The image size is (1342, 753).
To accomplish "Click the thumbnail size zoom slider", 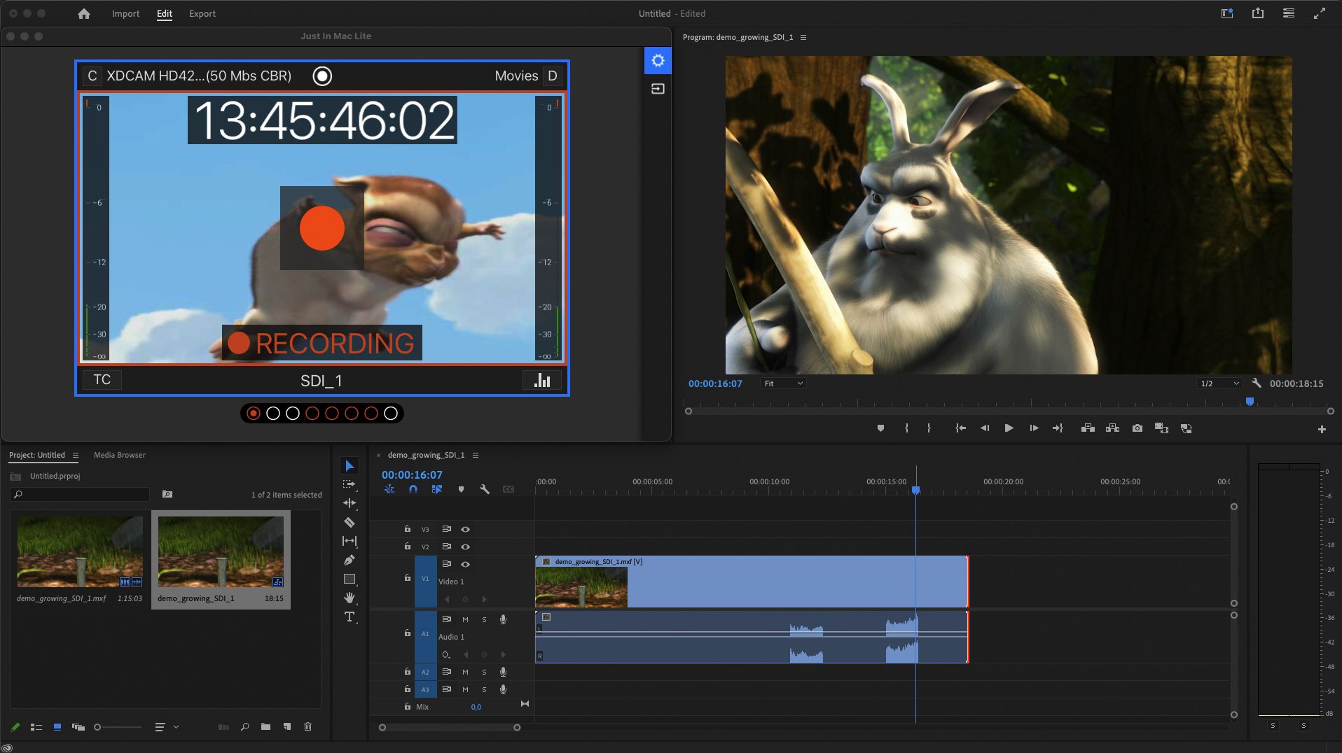I will tap(98, 727).
